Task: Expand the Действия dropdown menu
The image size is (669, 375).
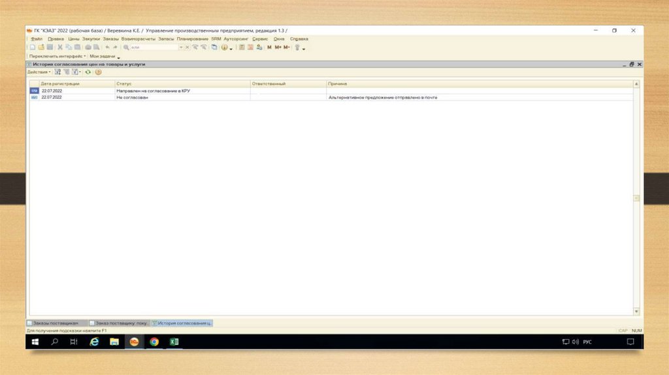Action: 39,72
